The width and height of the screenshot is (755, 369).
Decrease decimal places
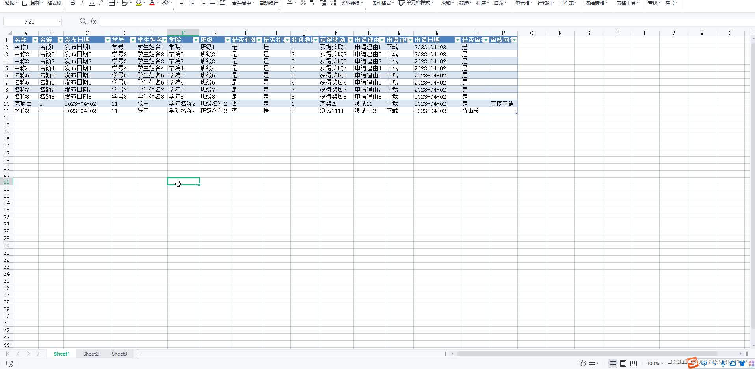click(x=333, y=3)
